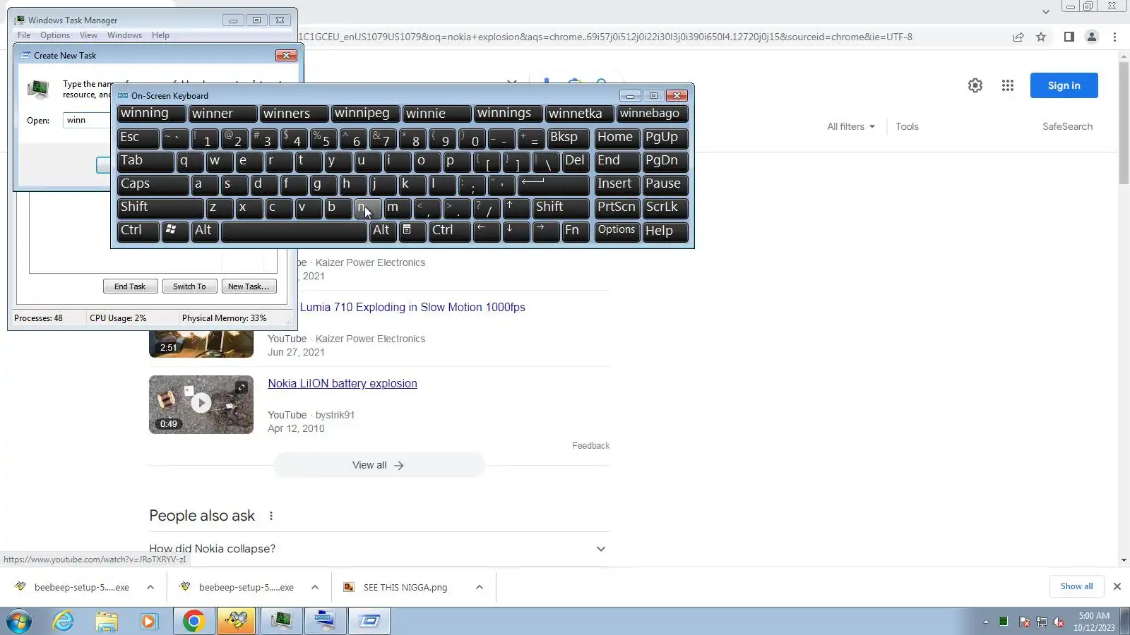This screenshot has height=635, width=1130.
Task: Click View all videos button
Action: click(379, 466)
